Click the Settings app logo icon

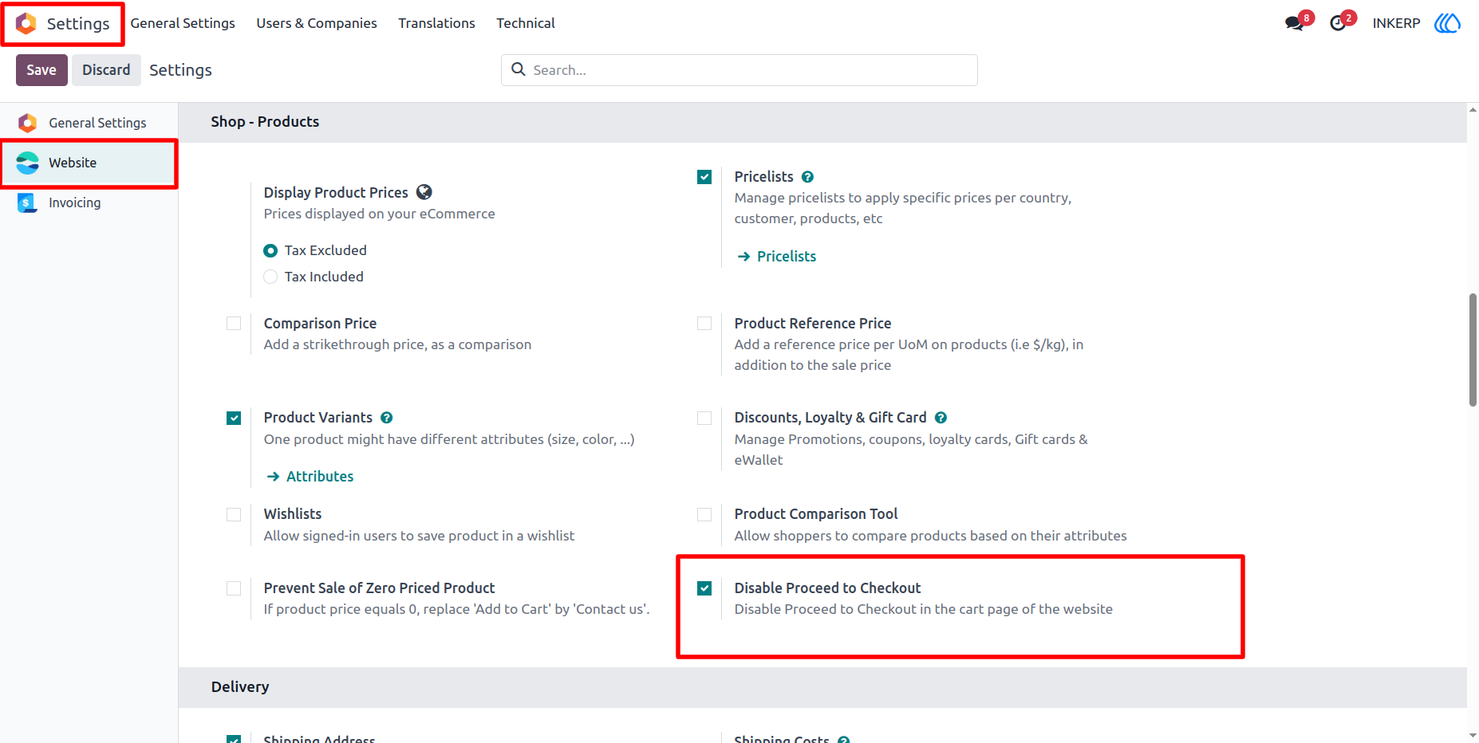26,24
